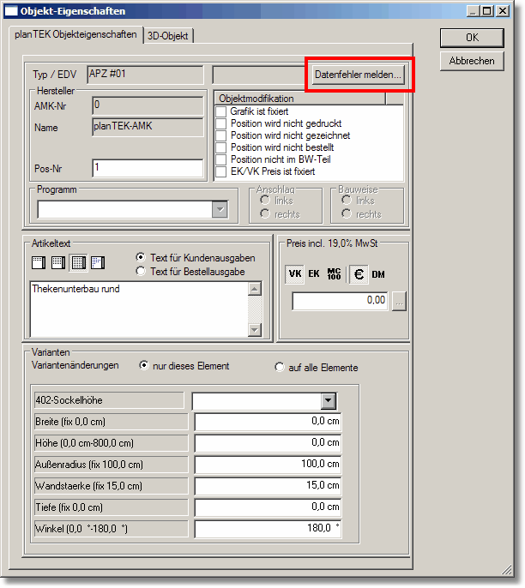
Task: Click the first Artikeltext layout icon
Action: pyautogui.click(x=38, y=263)
